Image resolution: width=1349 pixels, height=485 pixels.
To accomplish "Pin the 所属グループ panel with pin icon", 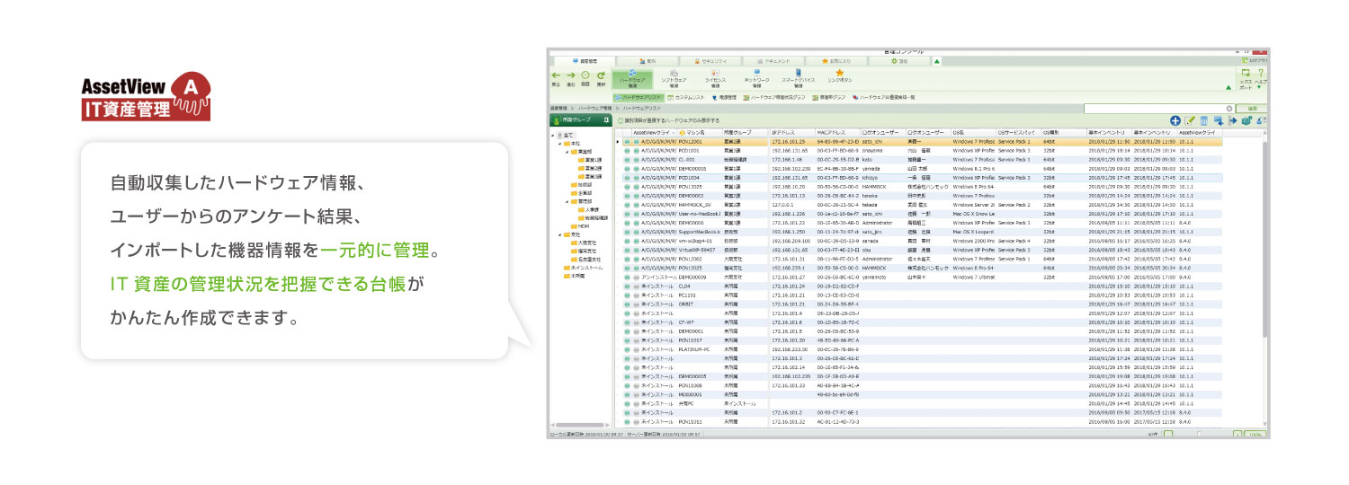I will point(606,119).
